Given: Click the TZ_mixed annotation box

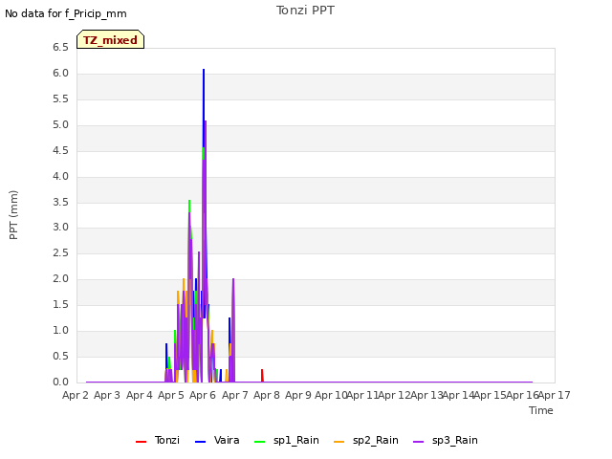Looking at the screenshot, I should (x=111, y=39).
